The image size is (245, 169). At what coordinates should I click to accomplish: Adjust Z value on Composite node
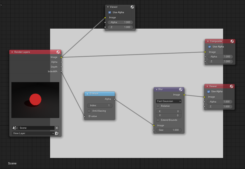[x=220, y=62]
